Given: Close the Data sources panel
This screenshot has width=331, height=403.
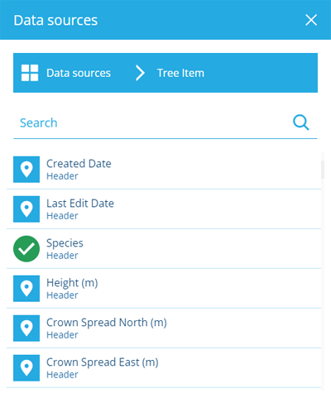Looking at the screenshot, I should pos(311,20).
